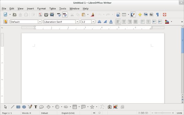Open the Fontwork Gallery icon
This screenshot has width=184, height=115.
(109, 107)
